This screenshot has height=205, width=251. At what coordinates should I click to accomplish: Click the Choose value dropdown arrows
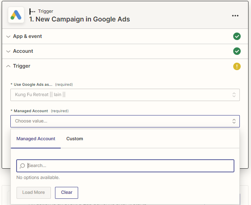click(234, 121)
